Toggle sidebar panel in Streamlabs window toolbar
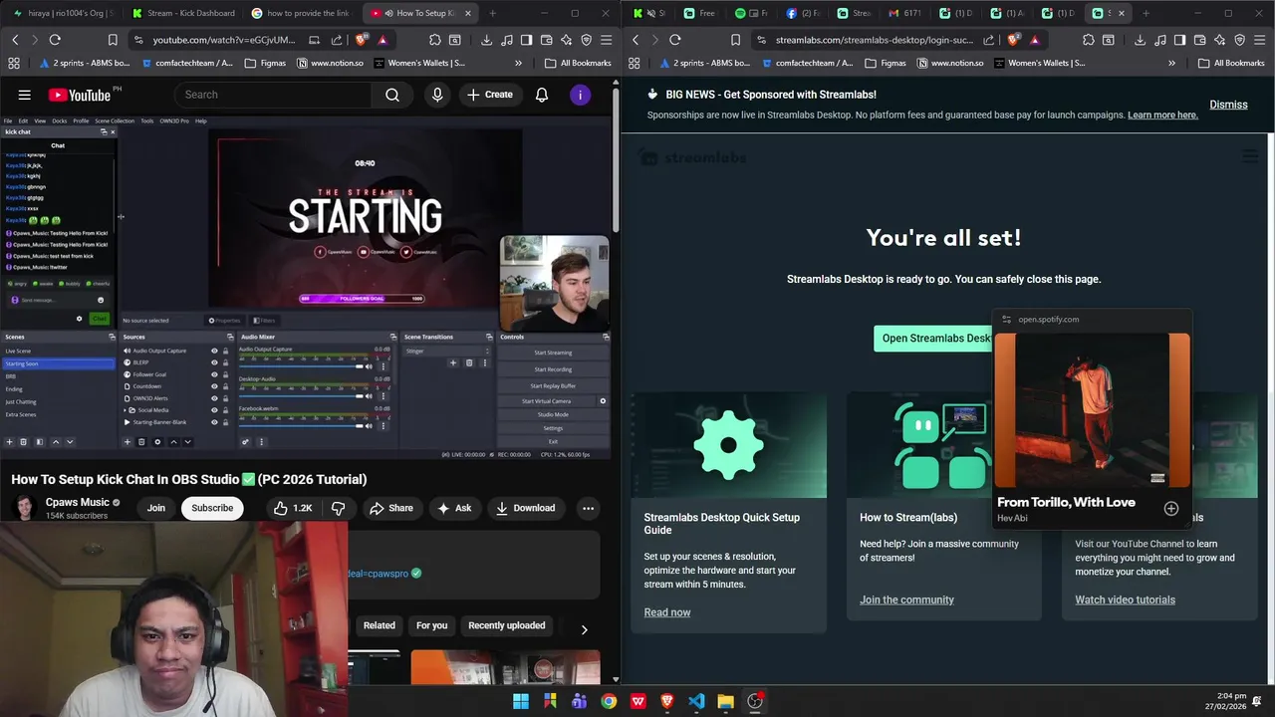 point(1179,40)
